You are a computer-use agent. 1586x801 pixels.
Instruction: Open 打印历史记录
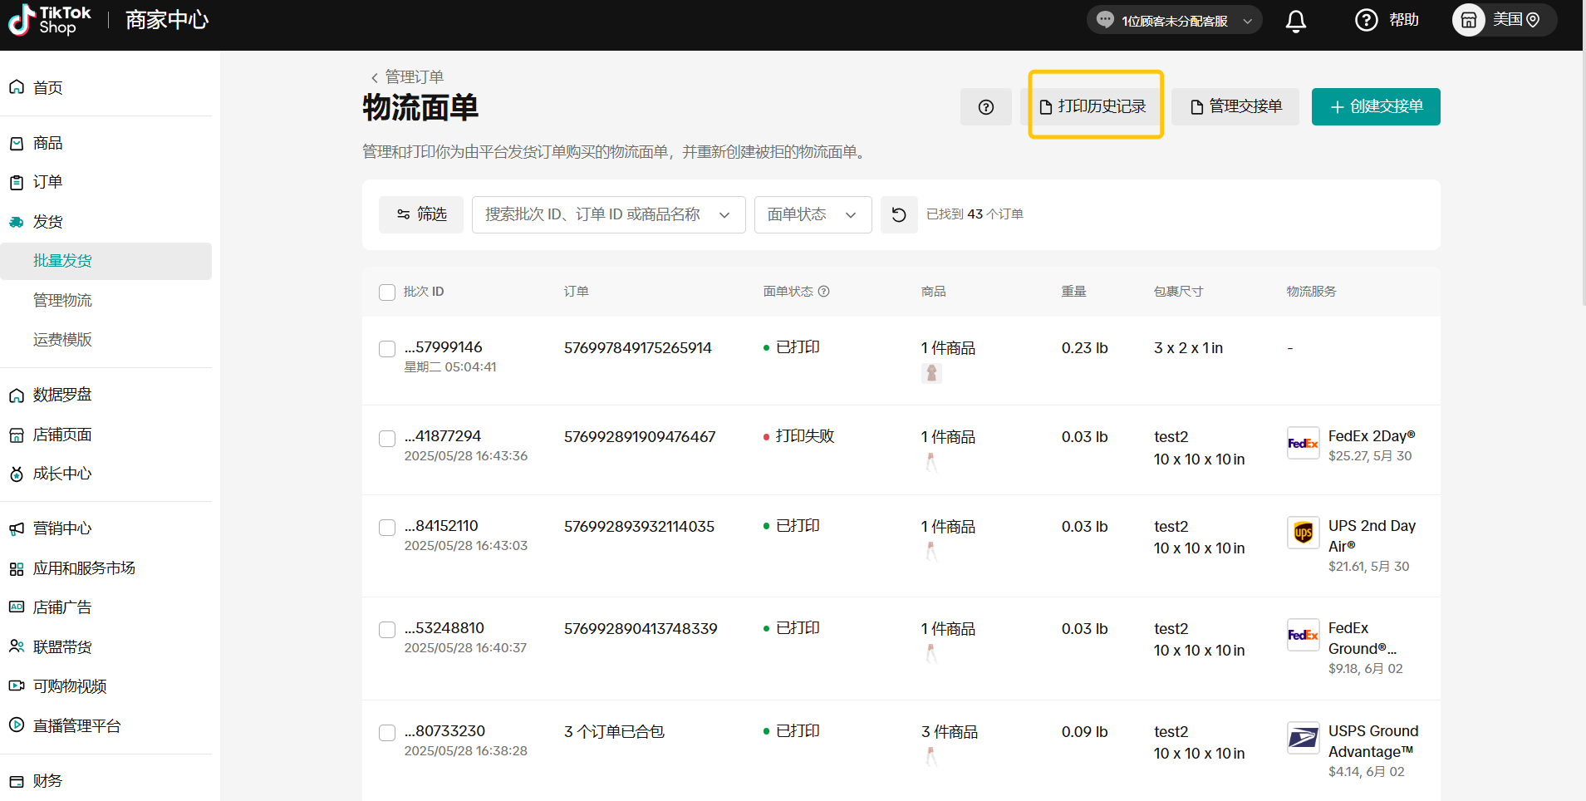(1094, 107)
